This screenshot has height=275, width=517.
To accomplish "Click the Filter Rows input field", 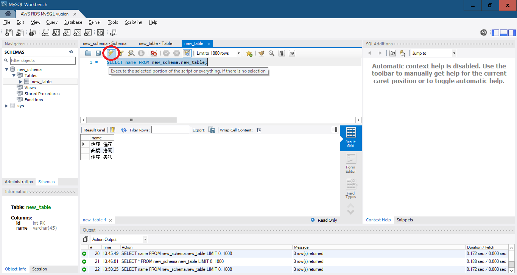I will click(x=170, y=130).
